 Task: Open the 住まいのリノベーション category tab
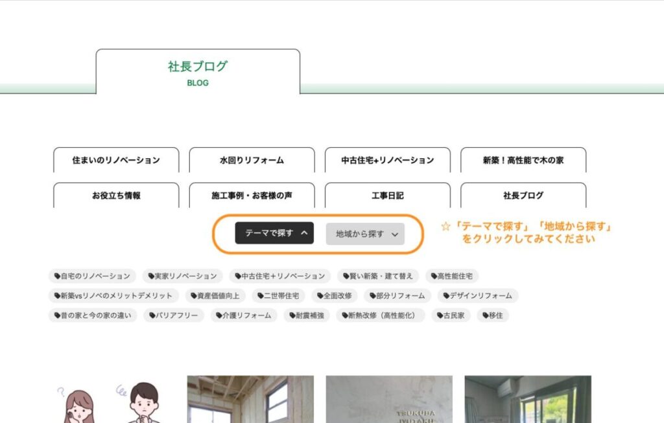click(116, 160)
